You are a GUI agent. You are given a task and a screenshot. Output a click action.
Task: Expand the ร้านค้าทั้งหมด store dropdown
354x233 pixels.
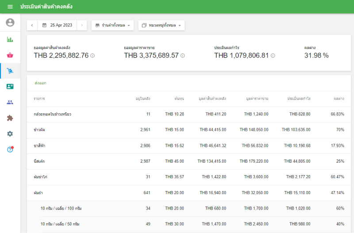112,25
